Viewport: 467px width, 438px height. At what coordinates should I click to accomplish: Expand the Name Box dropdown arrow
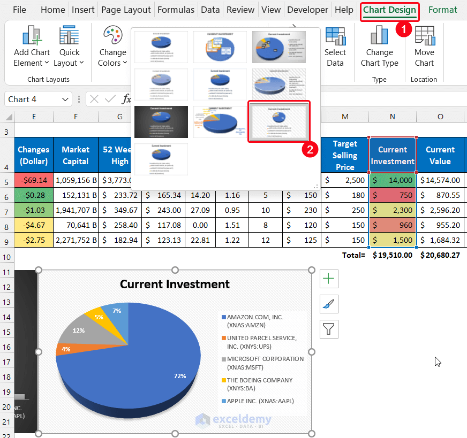click(65, 99)
